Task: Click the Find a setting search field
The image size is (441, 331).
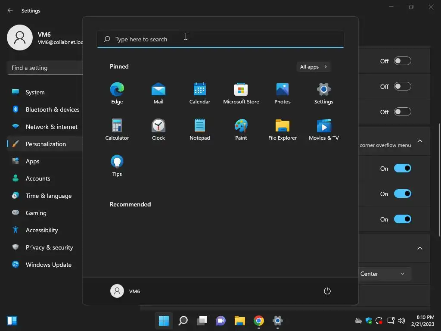Action: (x=45, y=68)
